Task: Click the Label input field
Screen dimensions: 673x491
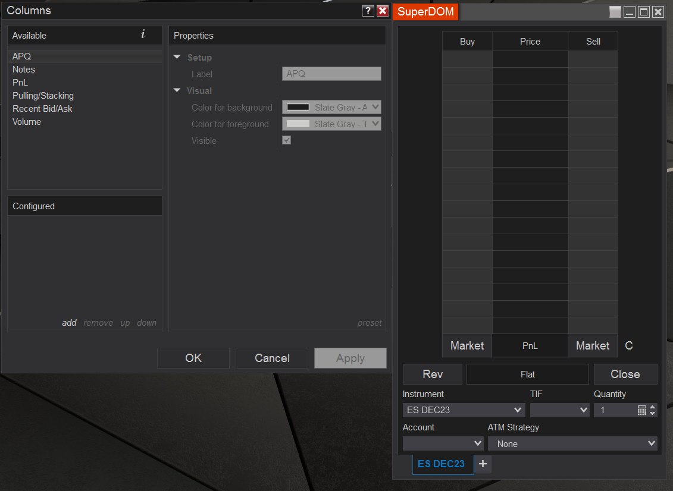Action: point(331,74)
